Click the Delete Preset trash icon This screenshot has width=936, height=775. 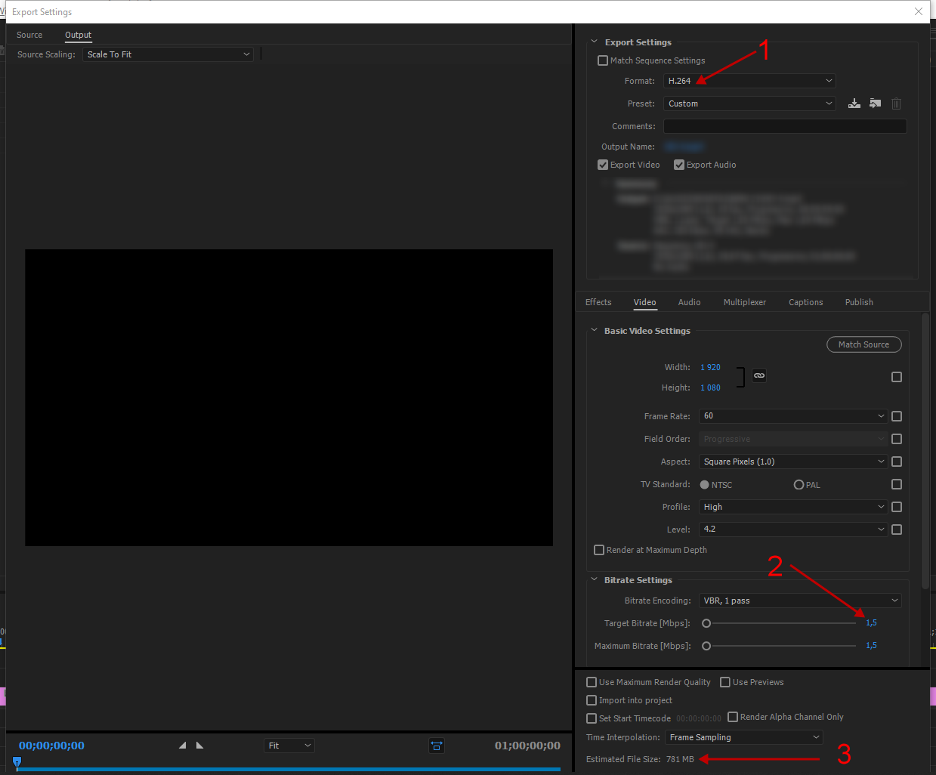pyautogui.click(x=896, y=103)
